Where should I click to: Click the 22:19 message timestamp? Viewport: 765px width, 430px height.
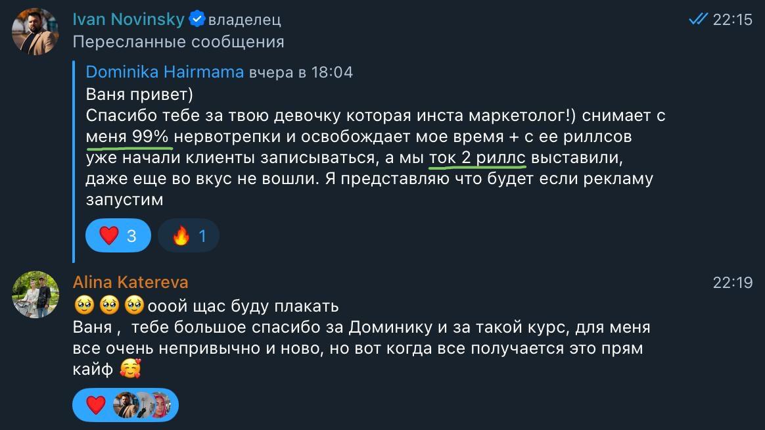click(732, 283)
